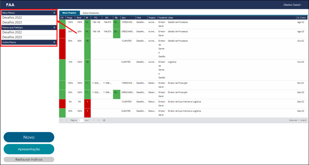Create a new plan with Novo button

click(29, 137)
